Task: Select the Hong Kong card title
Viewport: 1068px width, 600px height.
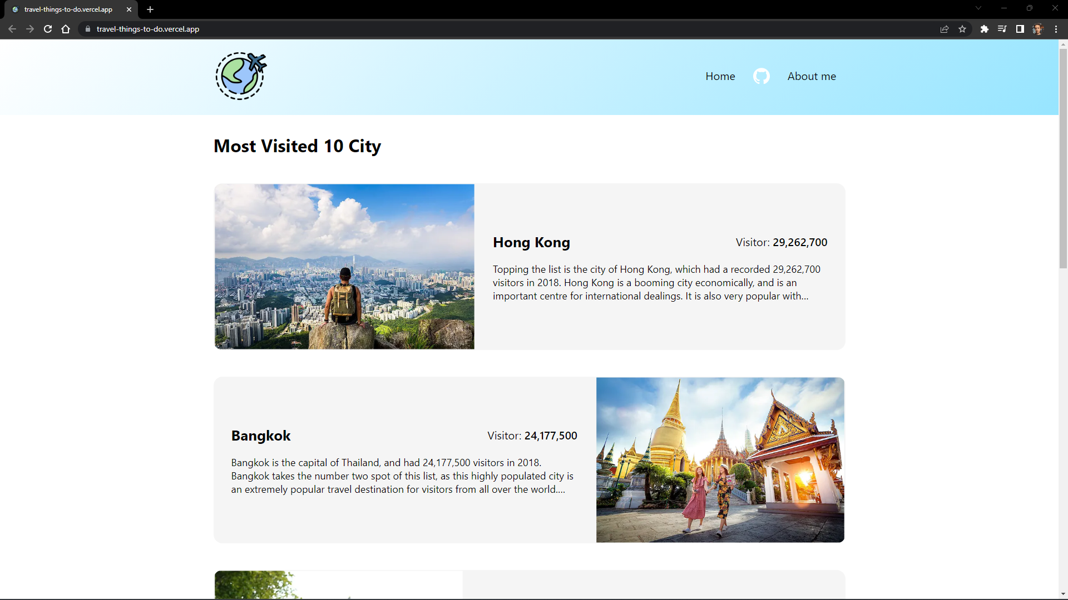Action: tap(531, 242)
